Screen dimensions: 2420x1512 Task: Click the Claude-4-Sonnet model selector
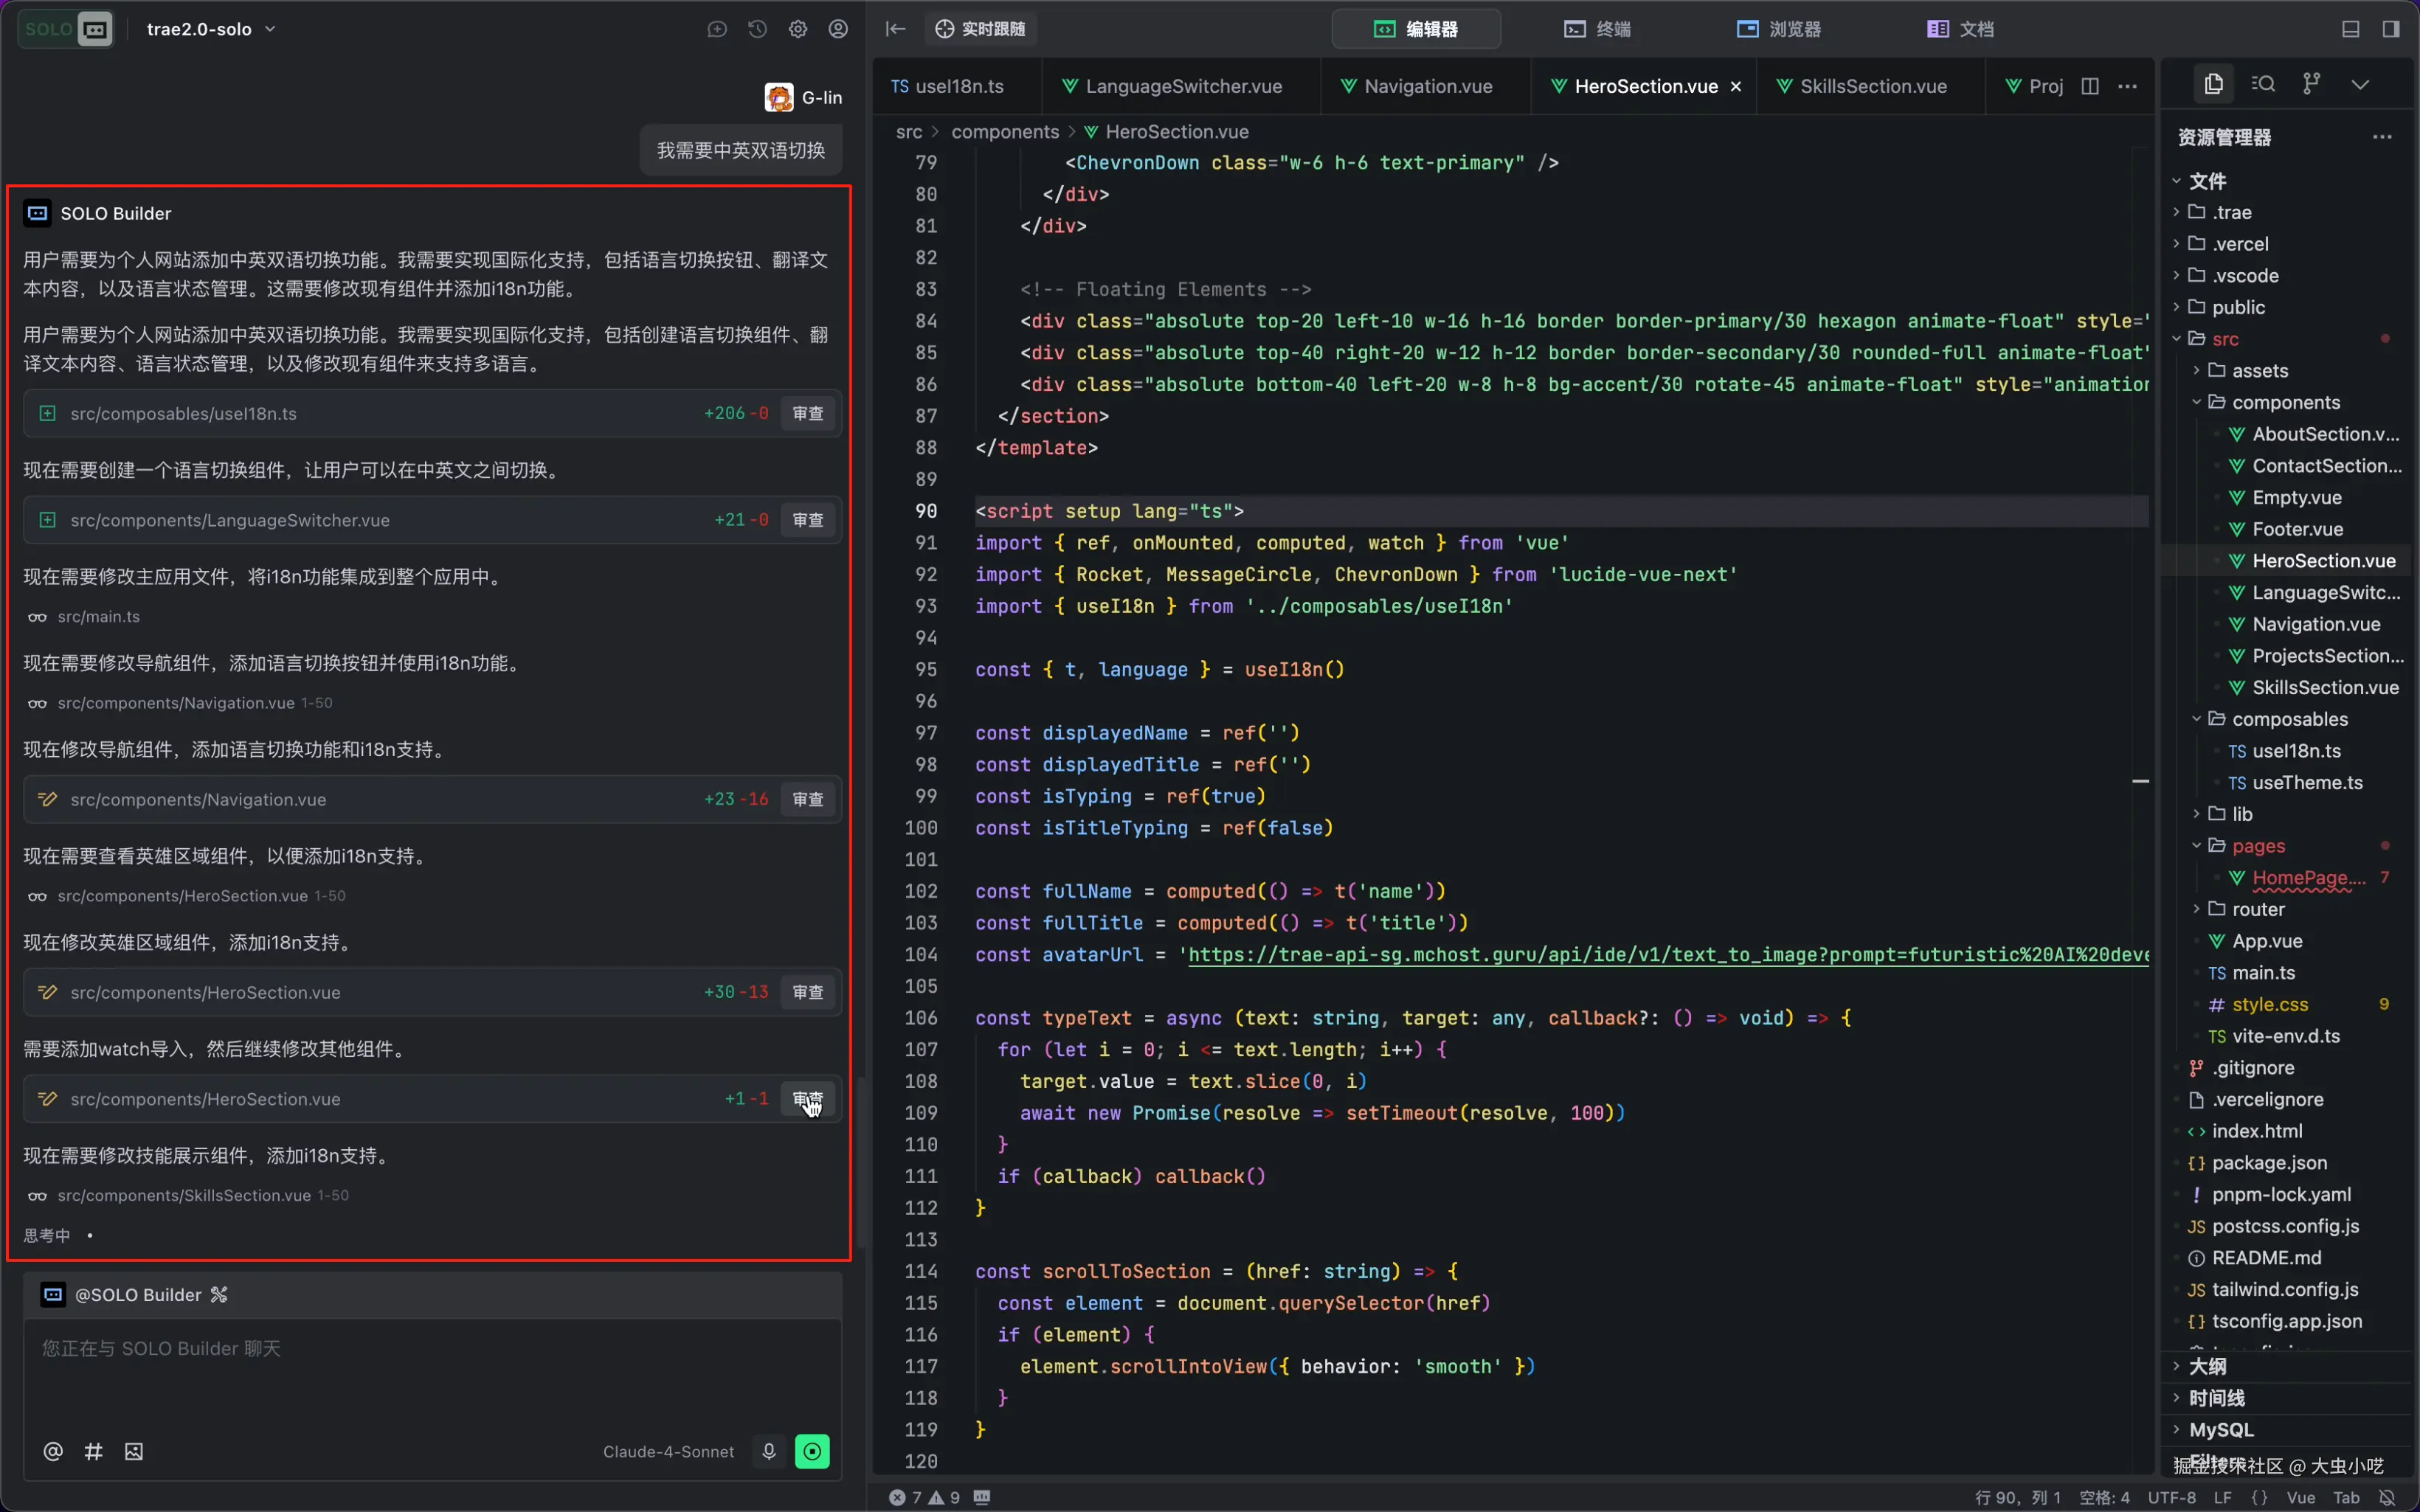click(x=668, y=1451)
